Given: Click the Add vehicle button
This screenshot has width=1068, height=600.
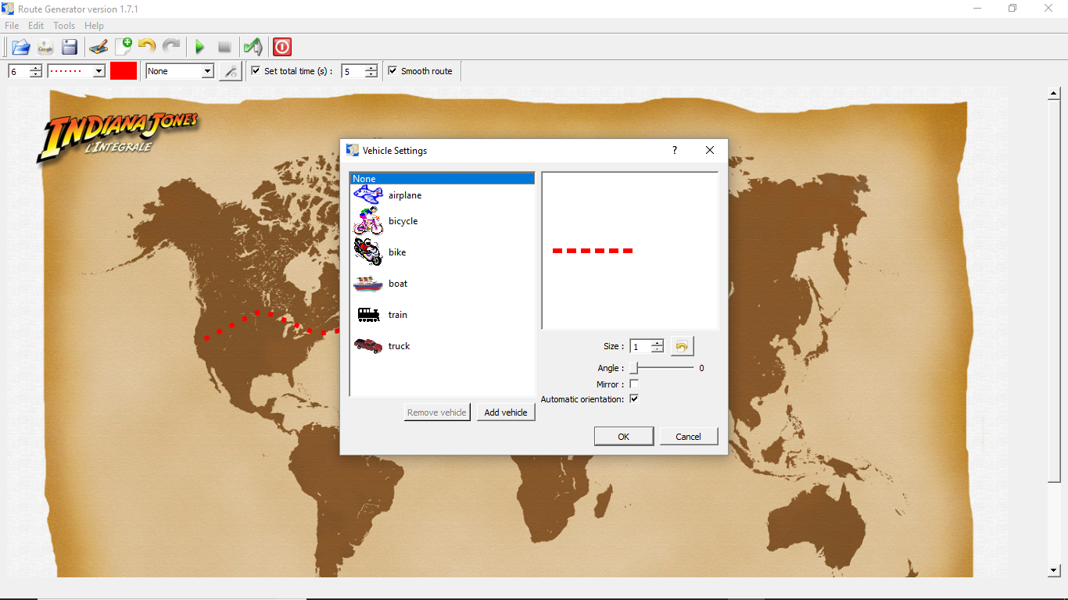Looking at the screenshot, I should [506, 412].
